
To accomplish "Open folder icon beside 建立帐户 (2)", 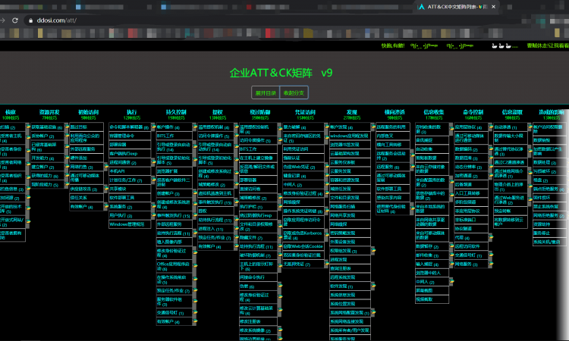I will (67, 167).
